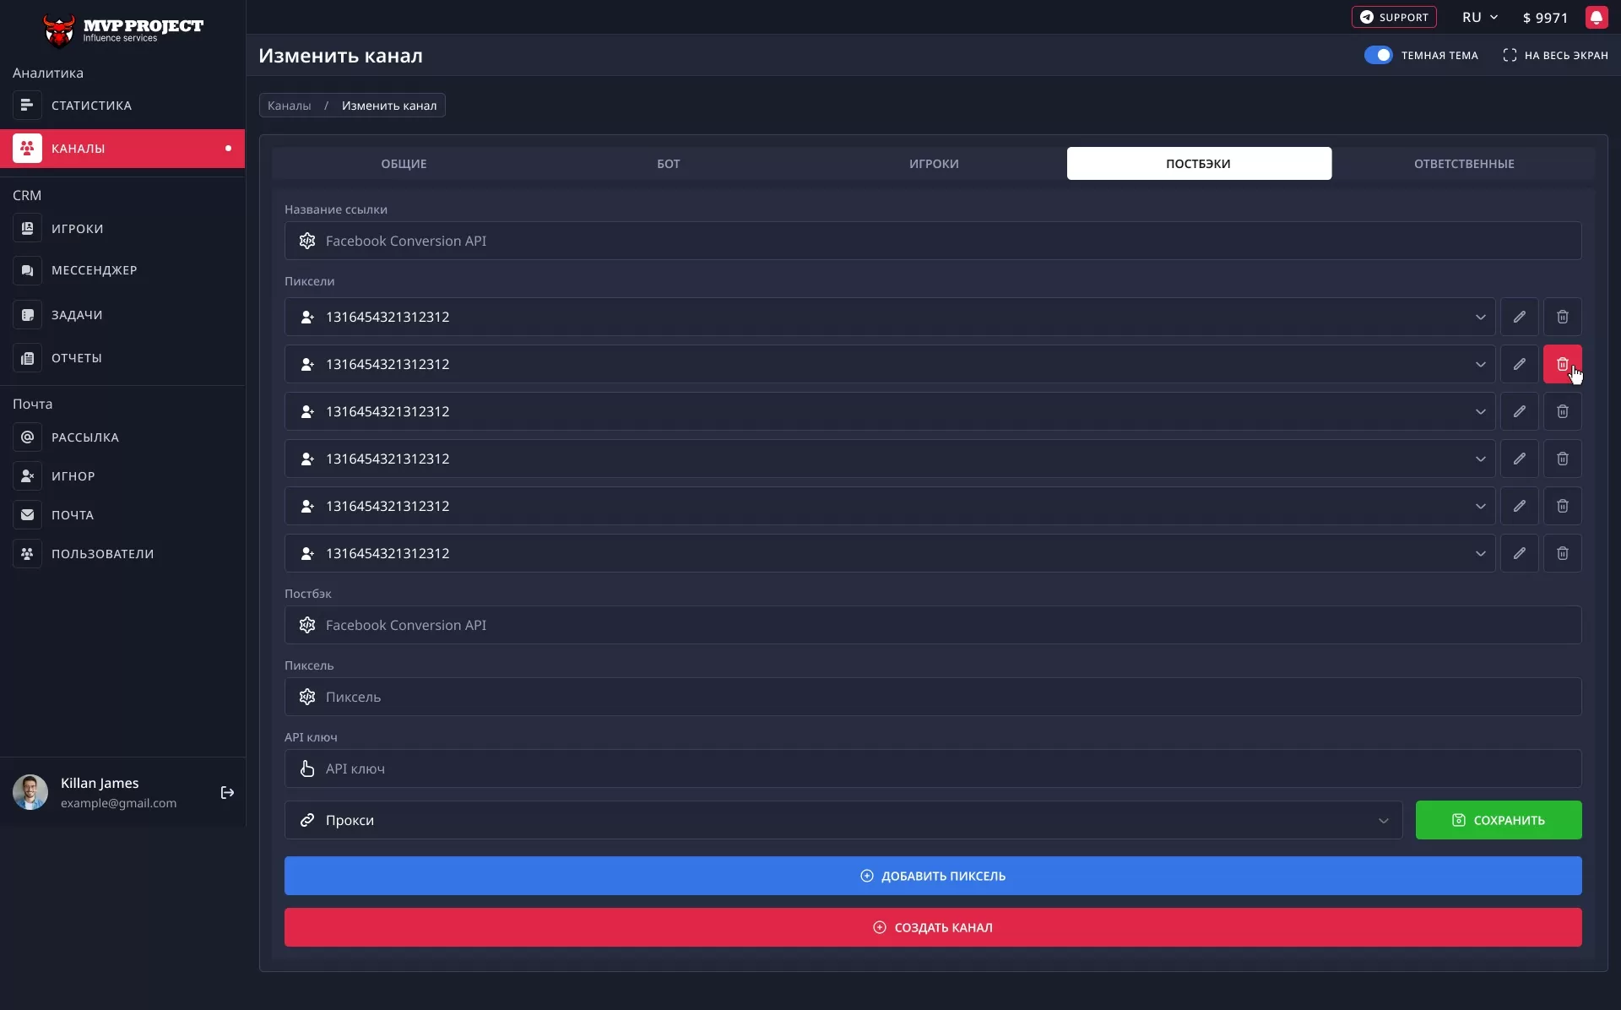Open Мессенджер in the CRM section

(x=94, y=270)
